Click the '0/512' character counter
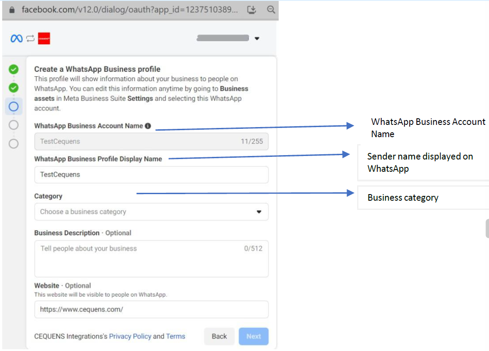This screenshot has height=351, width=489. point(253,248)
